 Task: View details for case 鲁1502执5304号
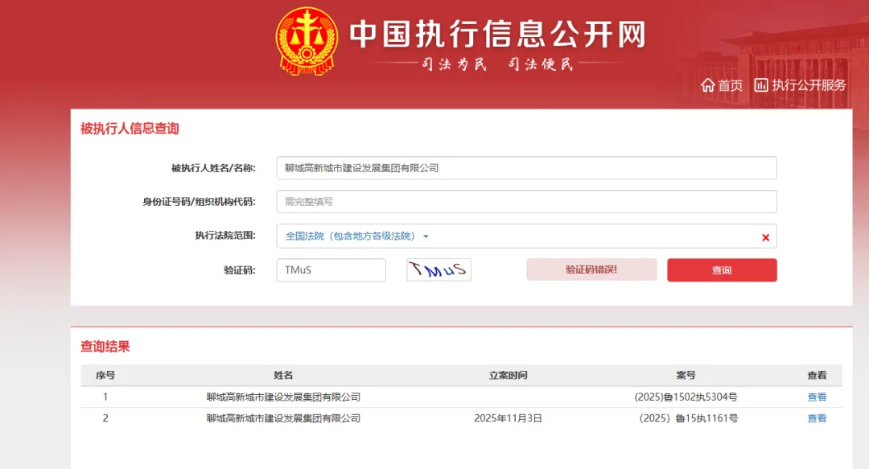[817, 397]
